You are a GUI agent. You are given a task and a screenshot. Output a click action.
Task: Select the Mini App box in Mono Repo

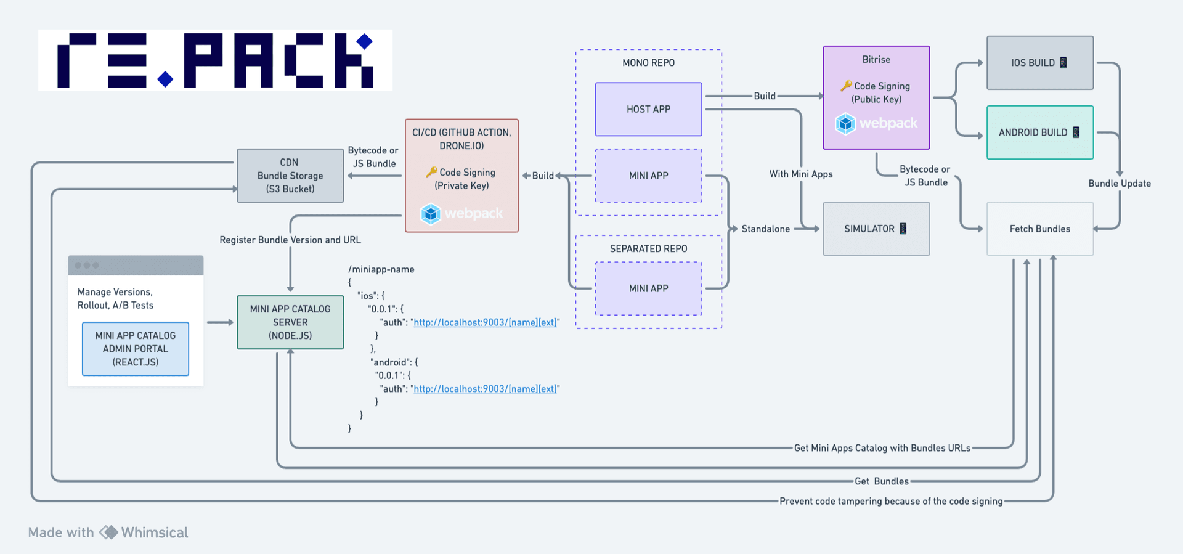(648, 176)
